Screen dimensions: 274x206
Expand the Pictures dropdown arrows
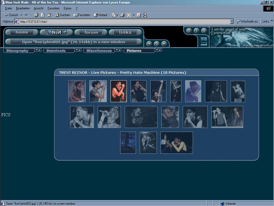tap(159, 50)
